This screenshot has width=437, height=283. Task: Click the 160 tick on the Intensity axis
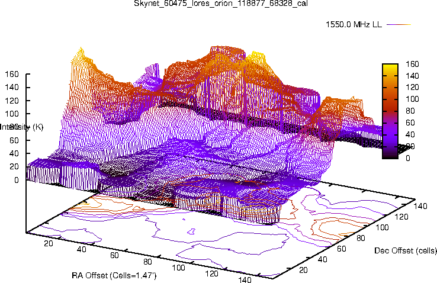click(x=12, y=74)
